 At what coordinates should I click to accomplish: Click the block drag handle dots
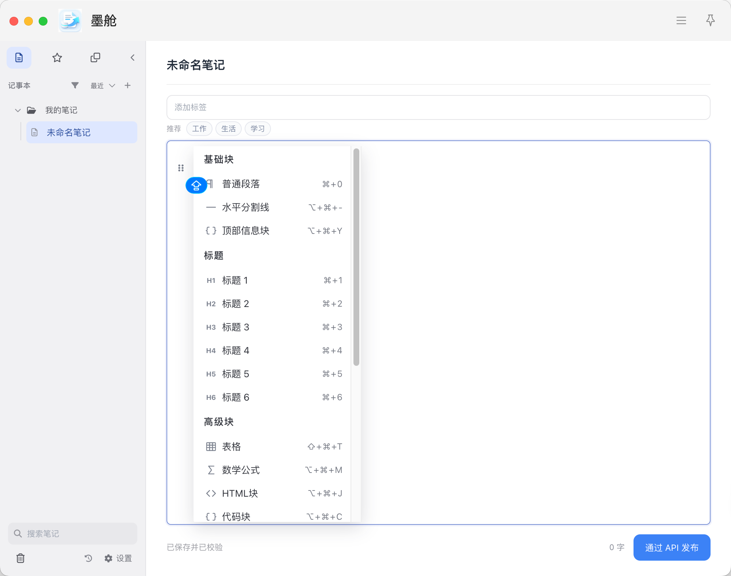[x=181, y=168]
